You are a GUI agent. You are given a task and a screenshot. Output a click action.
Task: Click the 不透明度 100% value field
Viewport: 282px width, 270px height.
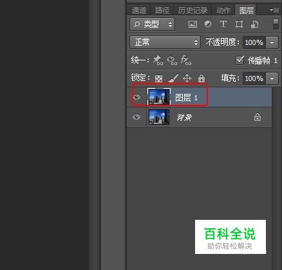click(x=254, y=42)
